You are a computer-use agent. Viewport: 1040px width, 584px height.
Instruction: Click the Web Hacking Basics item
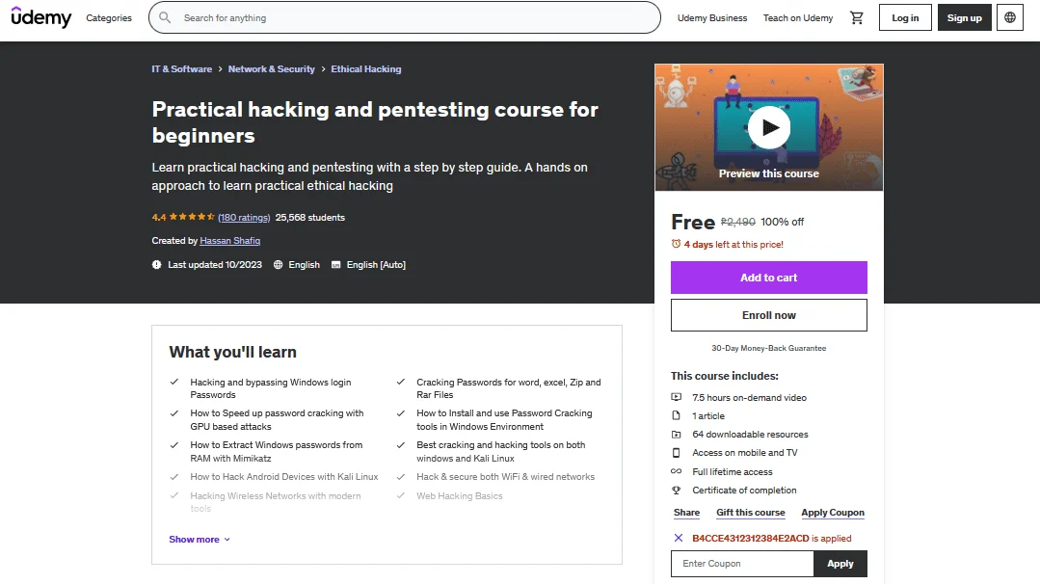tap(460, 496)
